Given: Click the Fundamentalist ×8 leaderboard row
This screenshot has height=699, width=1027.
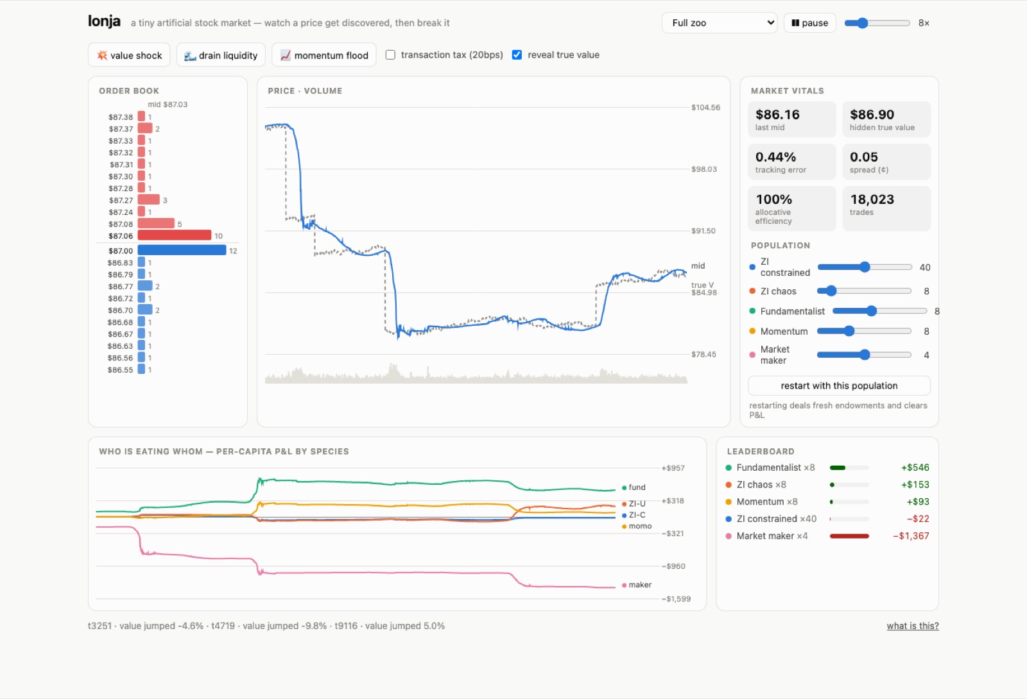Looking at the screenshot, I should point(827,467).
